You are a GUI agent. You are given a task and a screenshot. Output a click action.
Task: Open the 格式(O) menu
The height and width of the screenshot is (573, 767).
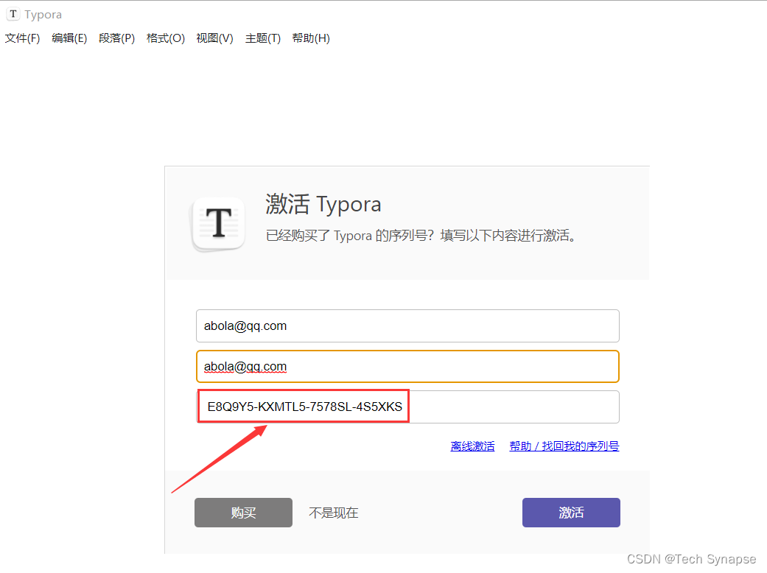tap(166, 38)
